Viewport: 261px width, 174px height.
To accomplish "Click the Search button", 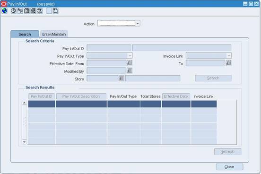I will tap(213, 78).
